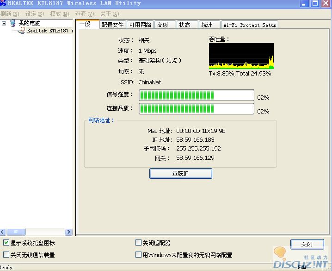Select 我的电脑 tree item label
Image resolution: width=332 pixels, height=271 pixels.
[29, 23]
